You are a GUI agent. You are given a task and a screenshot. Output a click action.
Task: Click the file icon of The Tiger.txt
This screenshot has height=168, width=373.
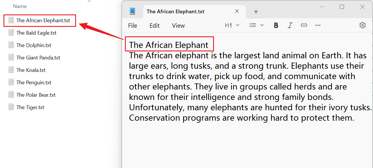tap(11, 107)
